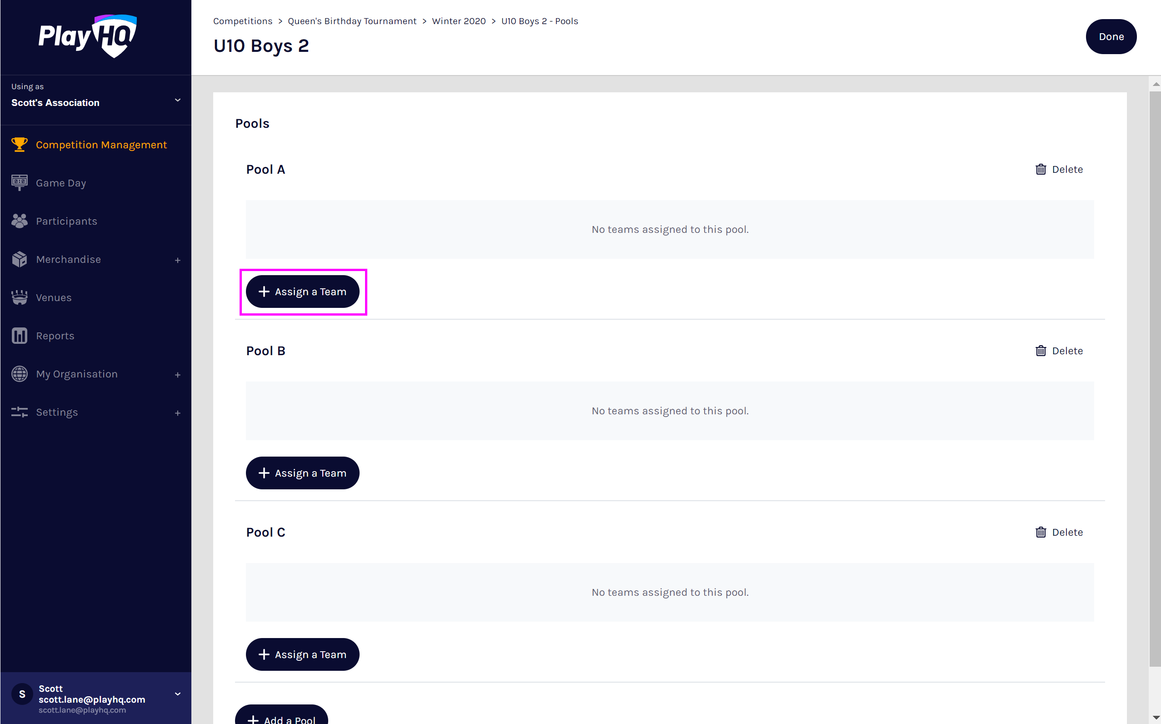Open the Scott's Association organisation dropdown
Viewport: 1161px width, 724px height.
(x=178, y=100)
